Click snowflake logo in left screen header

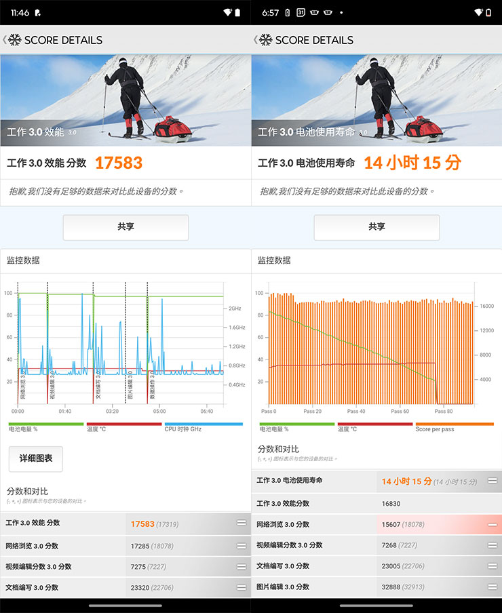pos(15,40)
